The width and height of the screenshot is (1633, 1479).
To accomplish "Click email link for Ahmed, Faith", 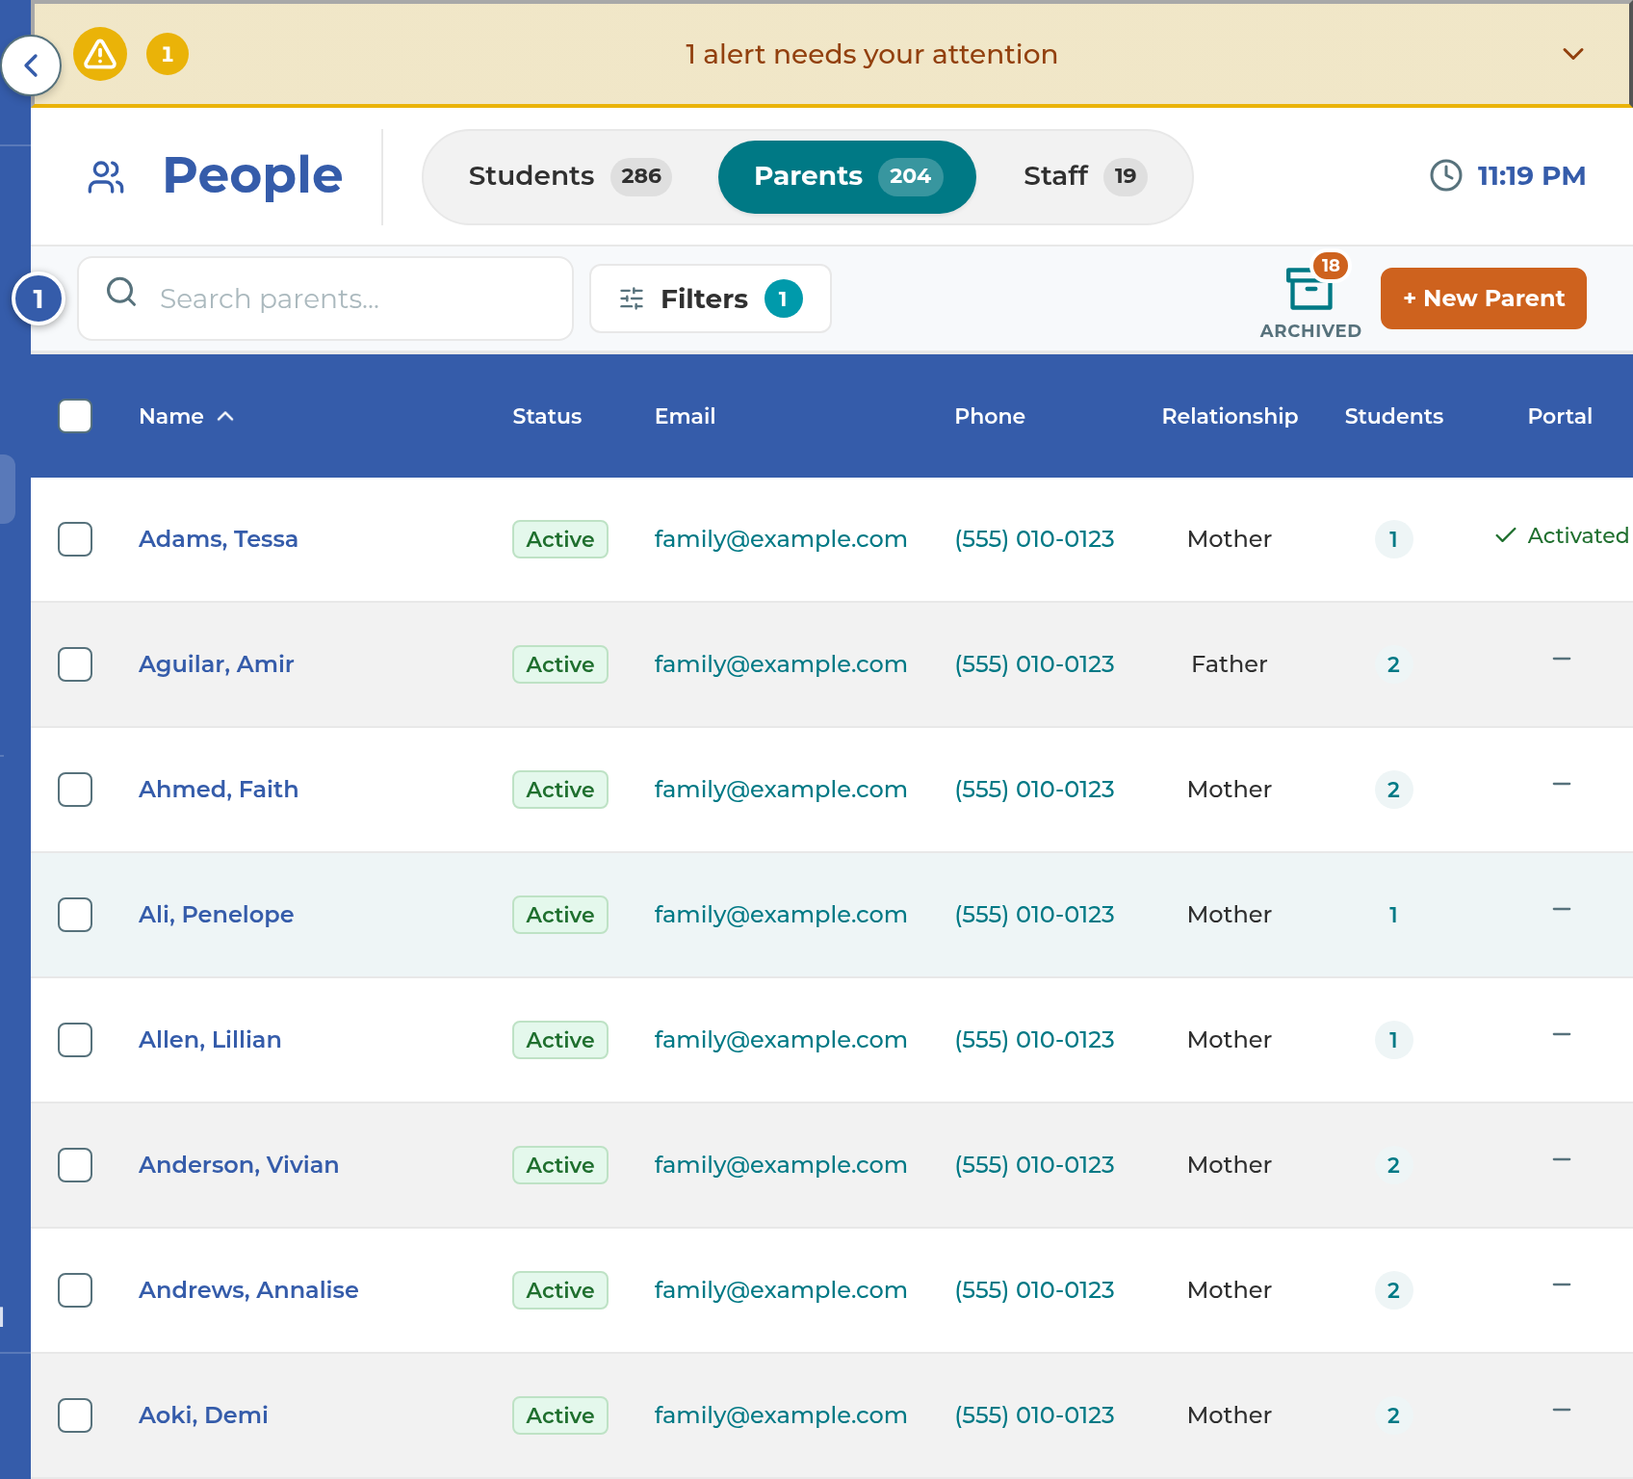I will coord(781,790).
